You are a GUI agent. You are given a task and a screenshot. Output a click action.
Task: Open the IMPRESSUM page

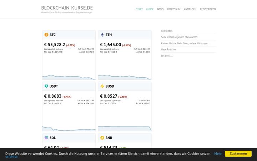(174, 9)
